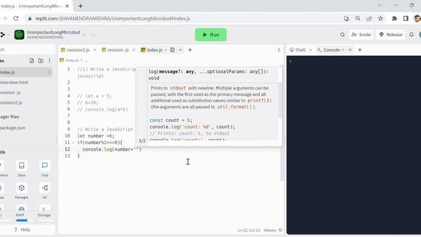Click the RAM usage bar
Viewport: 421px width, 237px height.
pos(22,221)
